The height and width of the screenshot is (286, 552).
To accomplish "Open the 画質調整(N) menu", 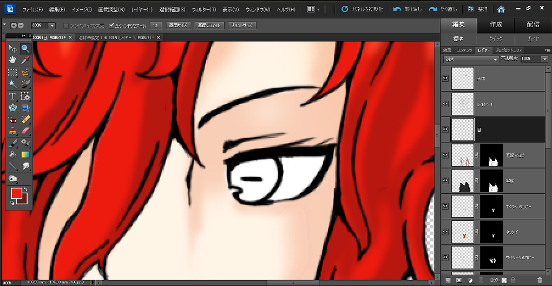I will (x=111, y=10).
